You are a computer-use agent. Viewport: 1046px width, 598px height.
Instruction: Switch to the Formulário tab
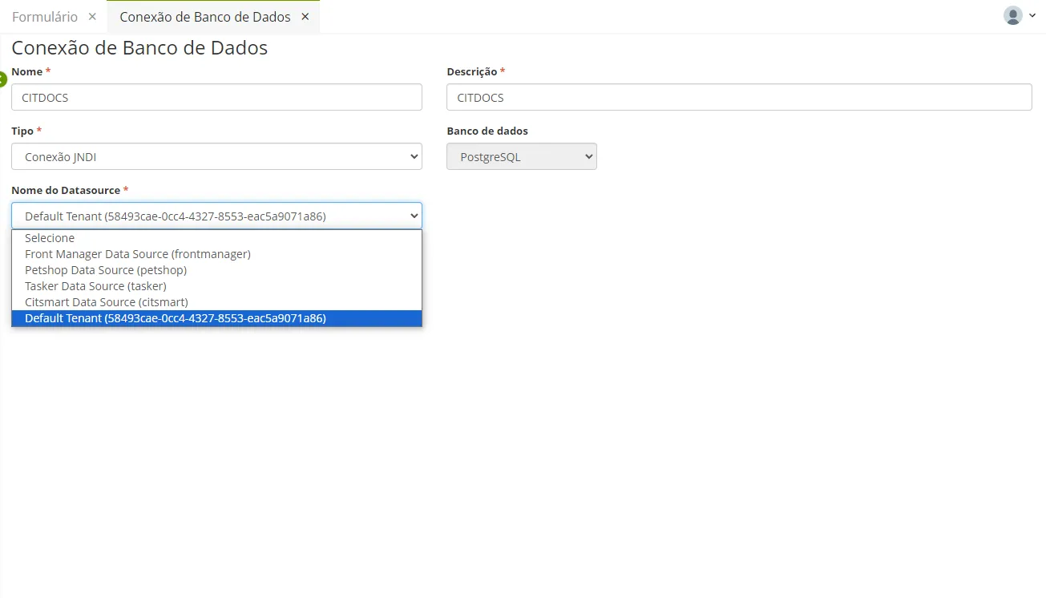tap(45, 17)
